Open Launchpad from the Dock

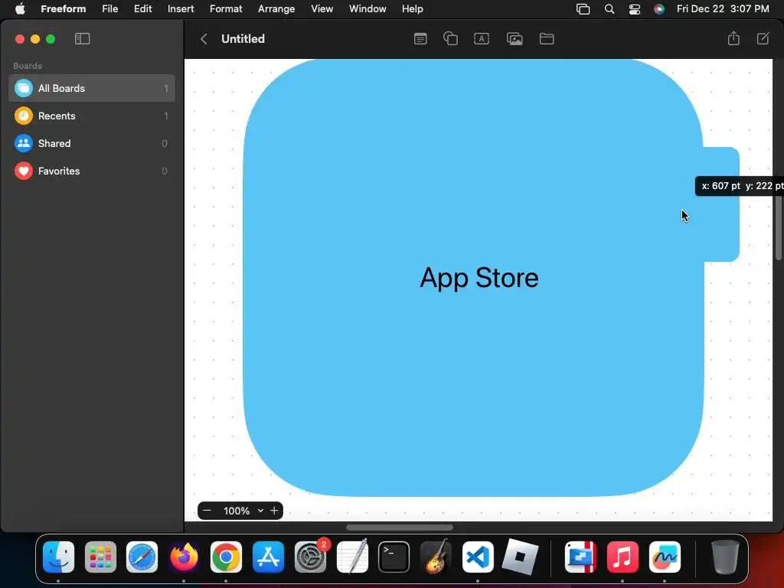[x=100, y=557]
